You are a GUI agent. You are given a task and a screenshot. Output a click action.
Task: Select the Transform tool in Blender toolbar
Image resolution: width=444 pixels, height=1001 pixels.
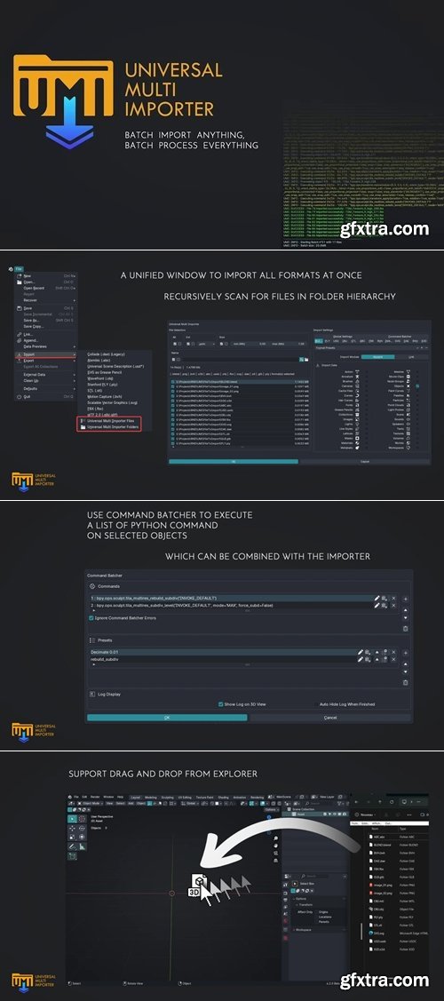82,837
